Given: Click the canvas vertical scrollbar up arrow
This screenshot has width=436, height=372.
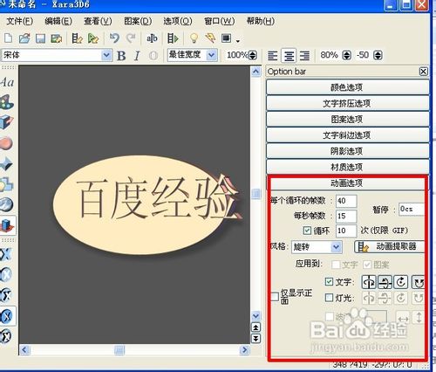Looking at the screenshot, I should (255, 72).
